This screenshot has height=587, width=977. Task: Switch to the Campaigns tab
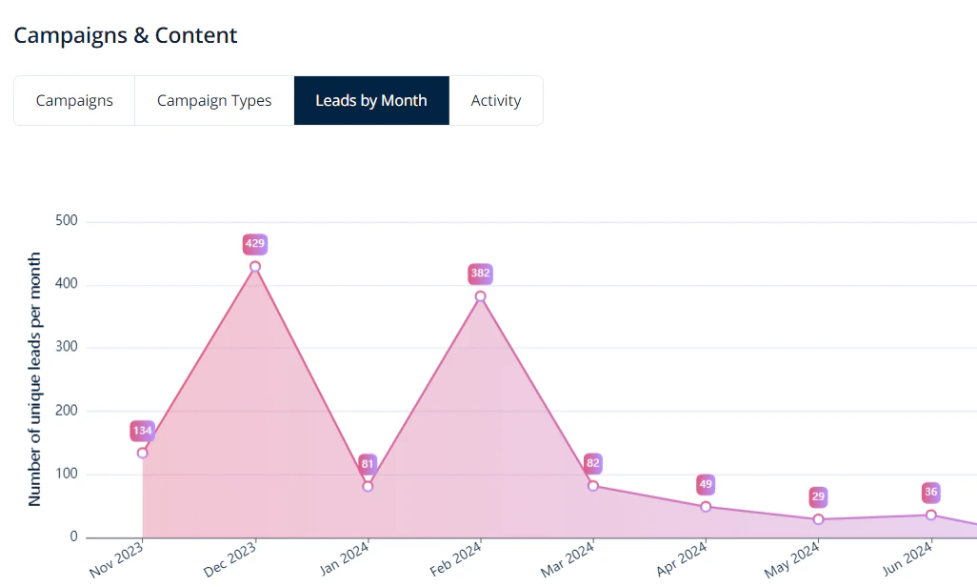point(74,100)
